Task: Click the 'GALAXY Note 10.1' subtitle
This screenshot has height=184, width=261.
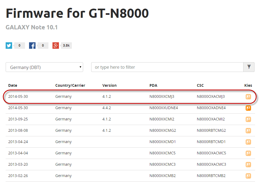Action: coord(32,27)
